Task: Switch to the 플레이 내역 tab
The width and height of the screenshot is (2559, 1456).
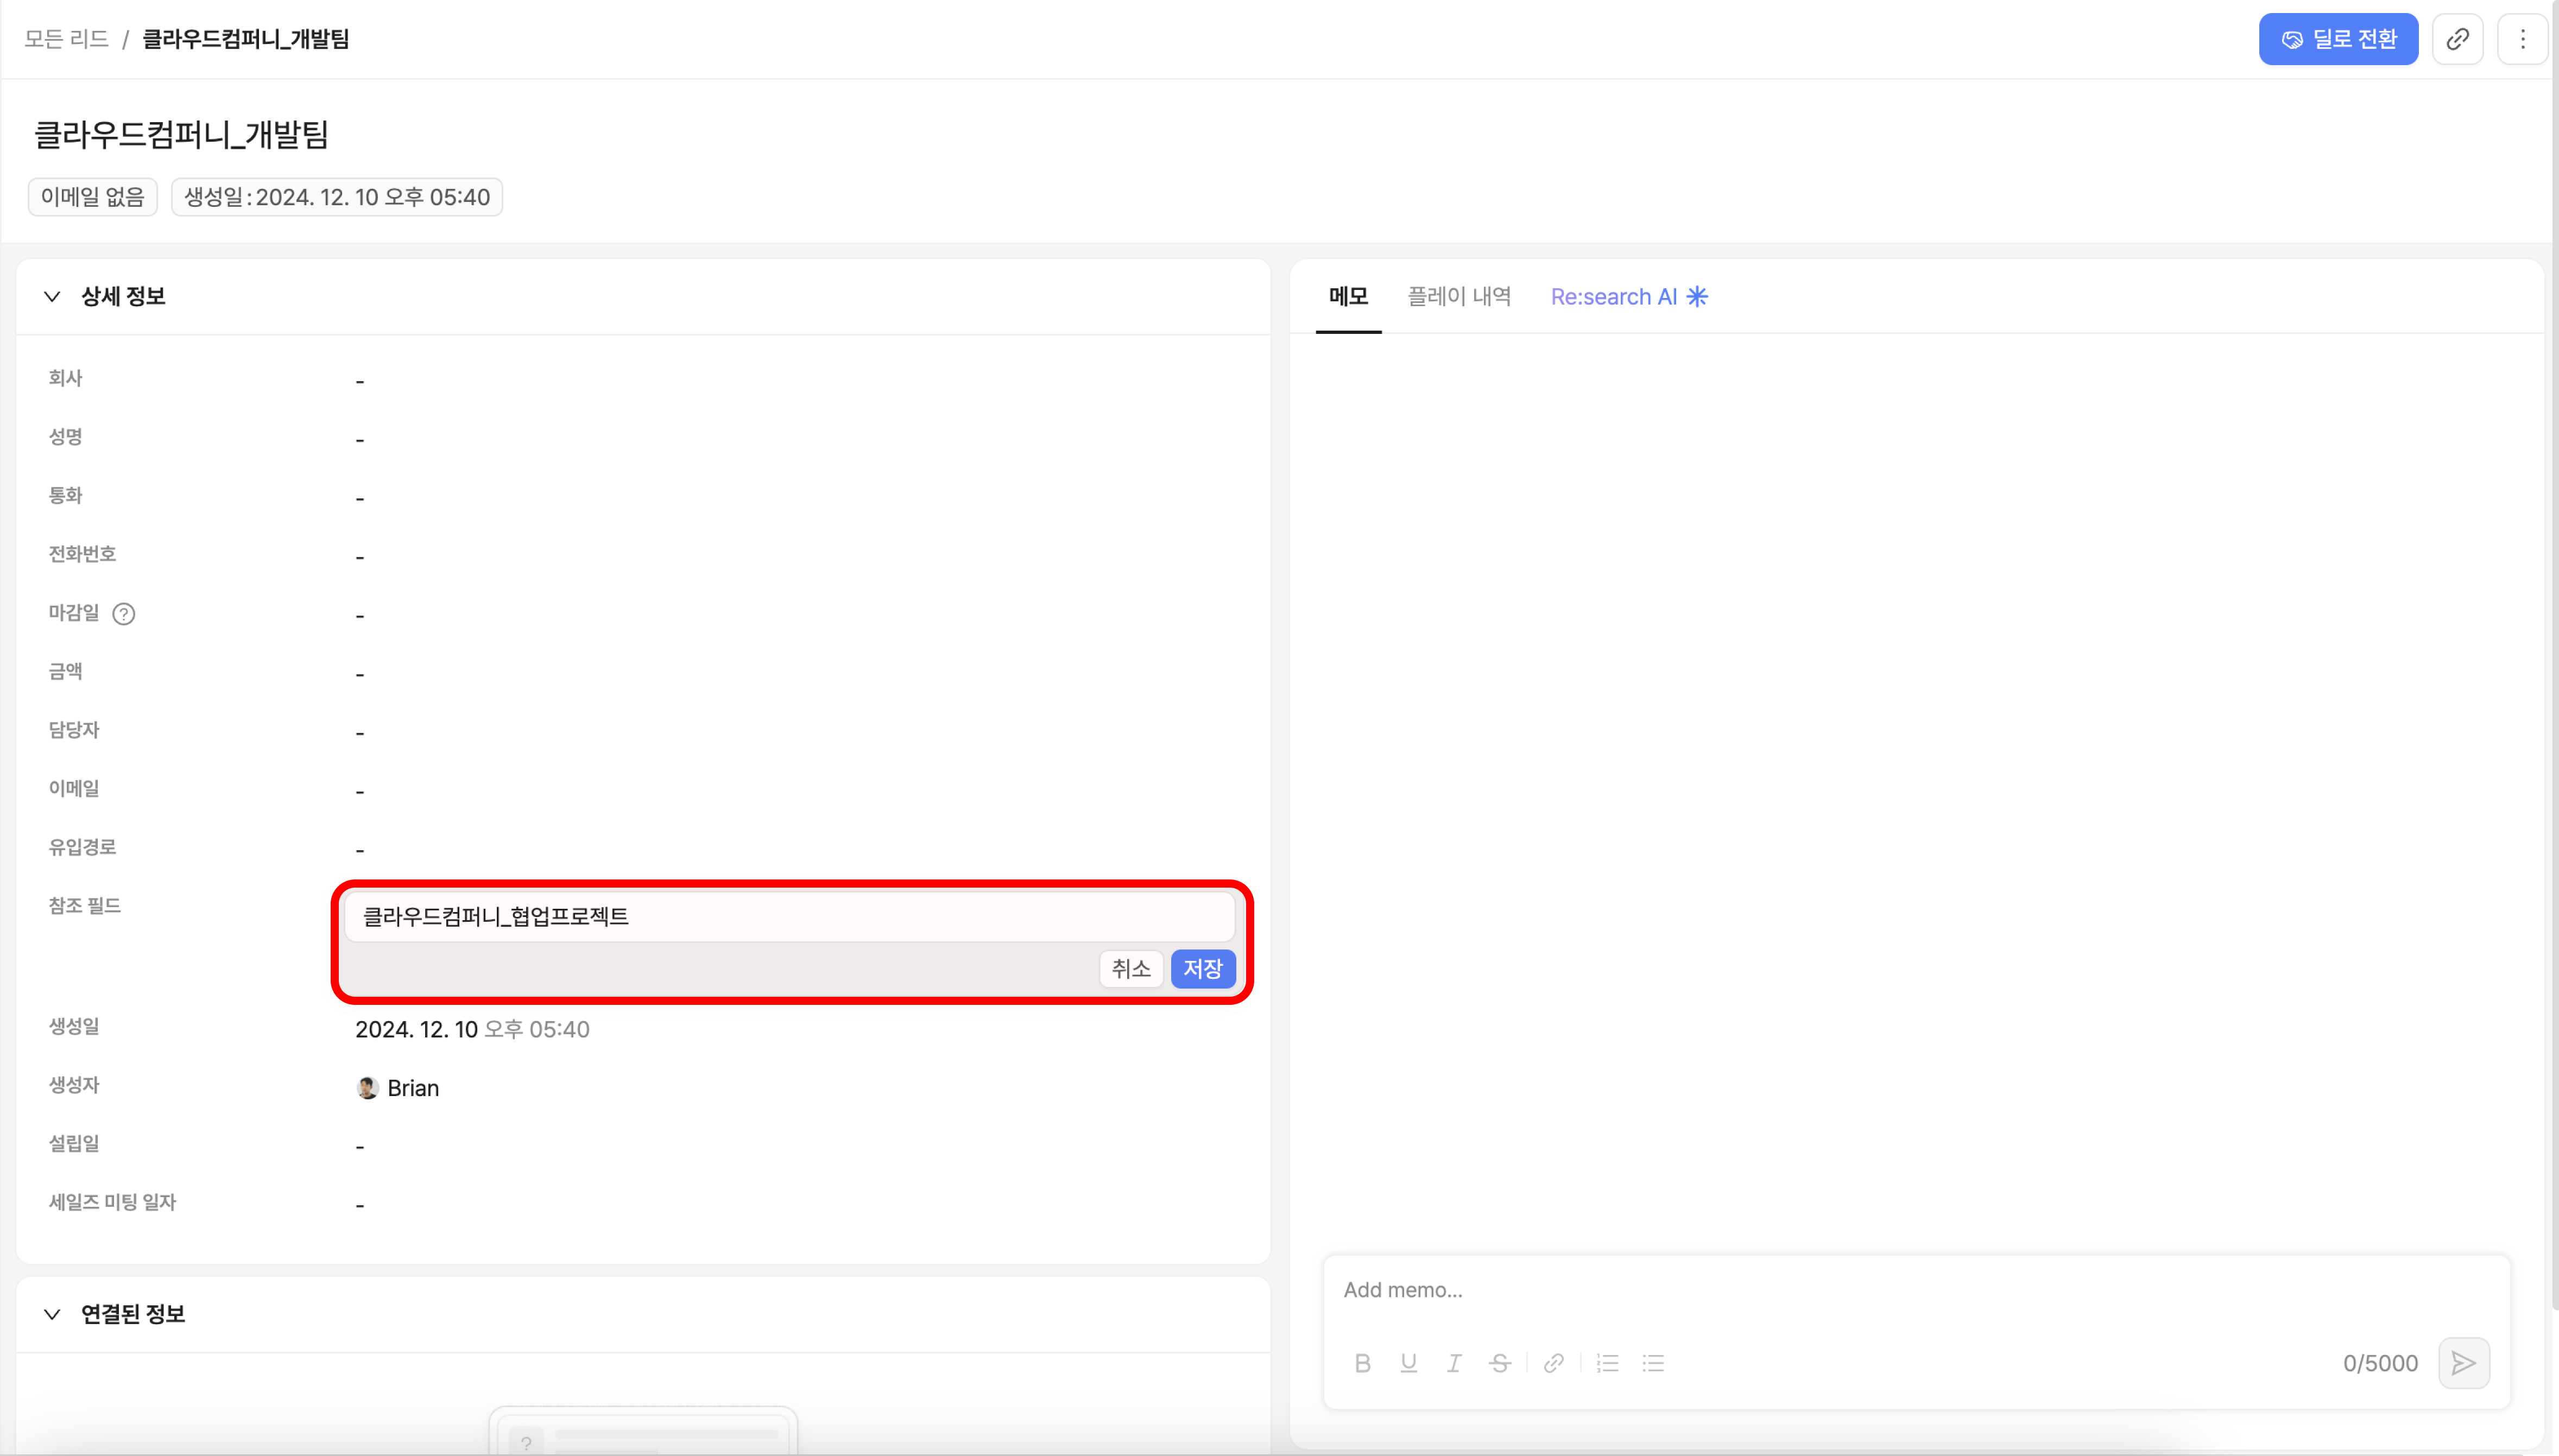Action: click(1459, 296)
